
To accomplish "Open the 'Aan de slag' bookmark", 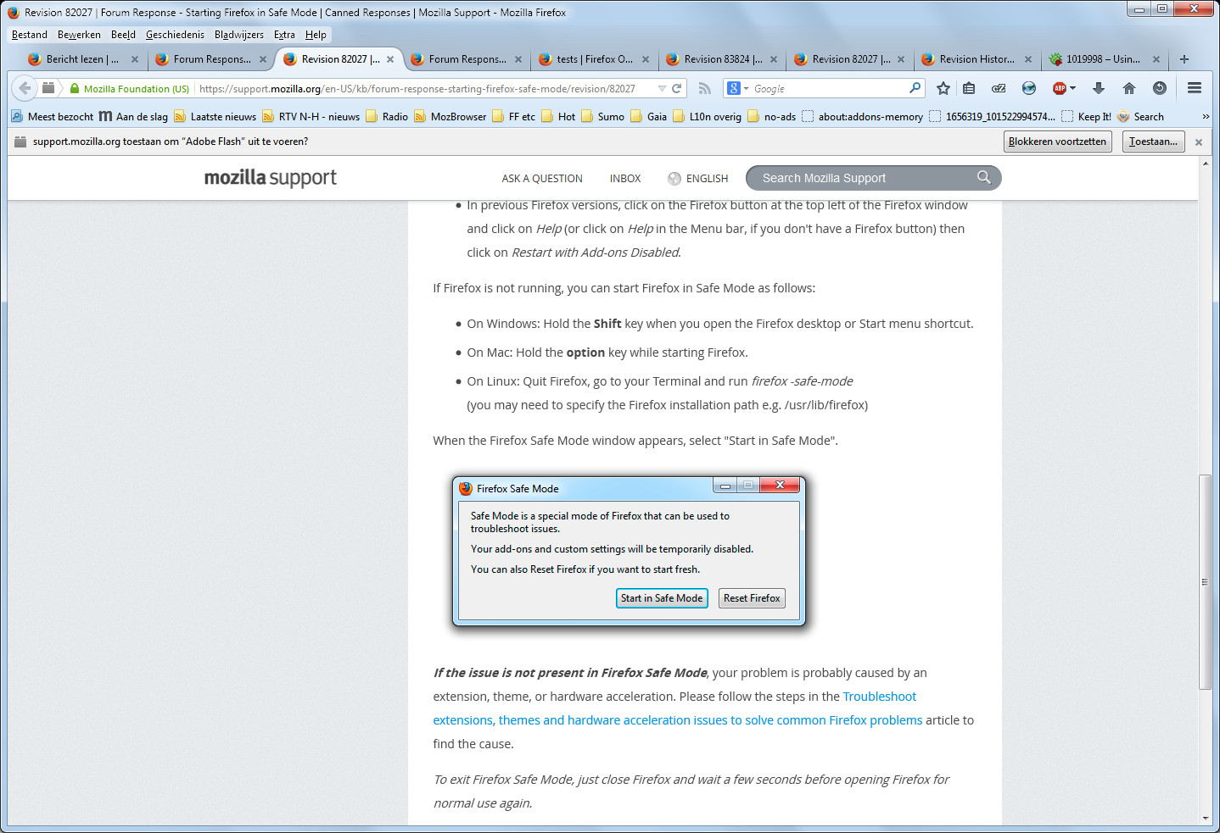I will (x=133, y=117).
